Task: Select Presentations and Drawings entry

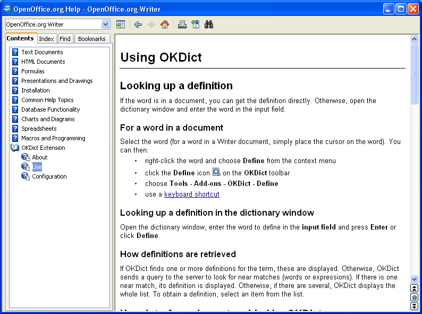Action: click(x=57, y=81)
